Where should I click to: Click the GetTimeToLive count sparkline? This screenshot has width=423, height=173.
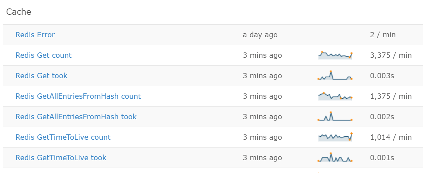click(335, 137)
